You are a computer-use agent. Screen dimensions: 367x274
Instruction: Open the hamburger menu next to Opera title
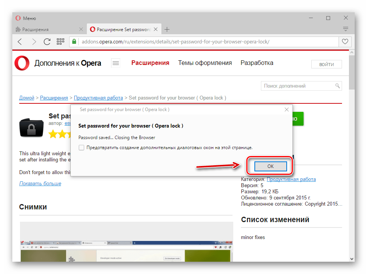[x=116, y=63]
